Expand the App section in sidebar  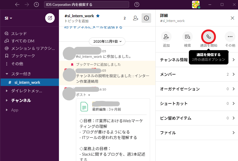click(15, 110)
